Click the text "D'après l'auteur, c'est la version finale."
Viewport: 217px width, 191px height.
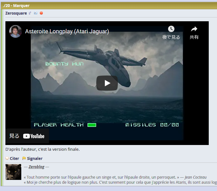pyautogui.click(x=43, y=149)
